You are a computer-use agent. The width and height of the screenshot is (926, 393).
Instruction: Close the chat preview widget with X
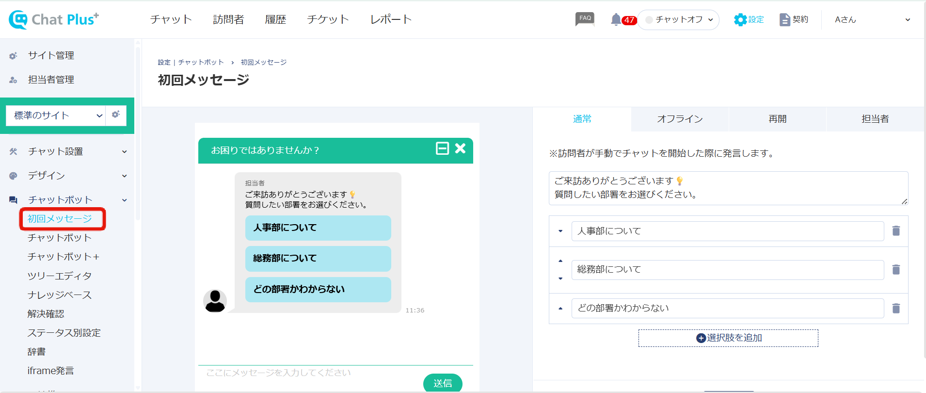(x=460, y=148)
